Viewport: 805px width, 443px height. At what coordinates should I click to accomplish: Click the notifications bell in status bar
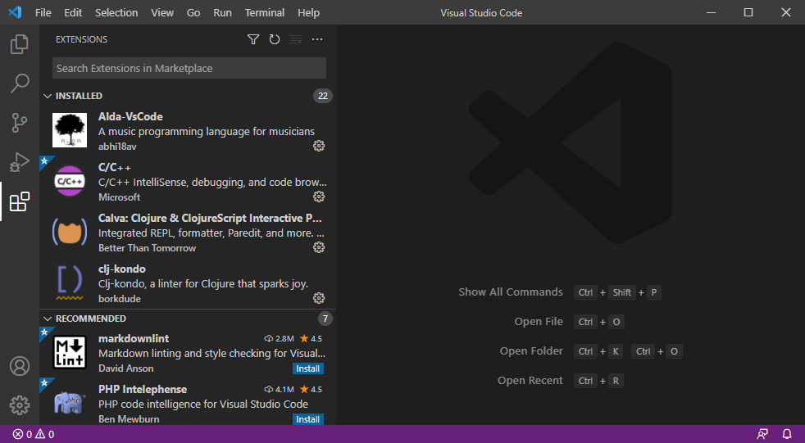[x=786, y=434]
